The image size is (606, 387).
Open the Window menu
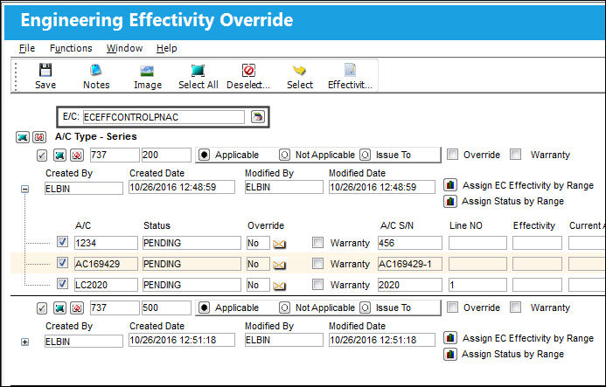pyautogui.click(x=124, y=48)
